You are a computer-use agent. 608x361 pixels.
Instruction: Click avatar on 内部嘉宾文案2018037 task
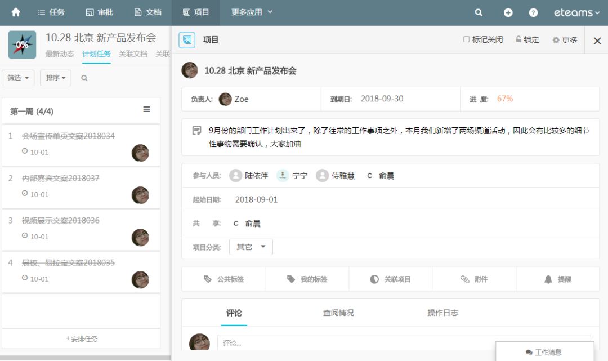tap(140, 195)
